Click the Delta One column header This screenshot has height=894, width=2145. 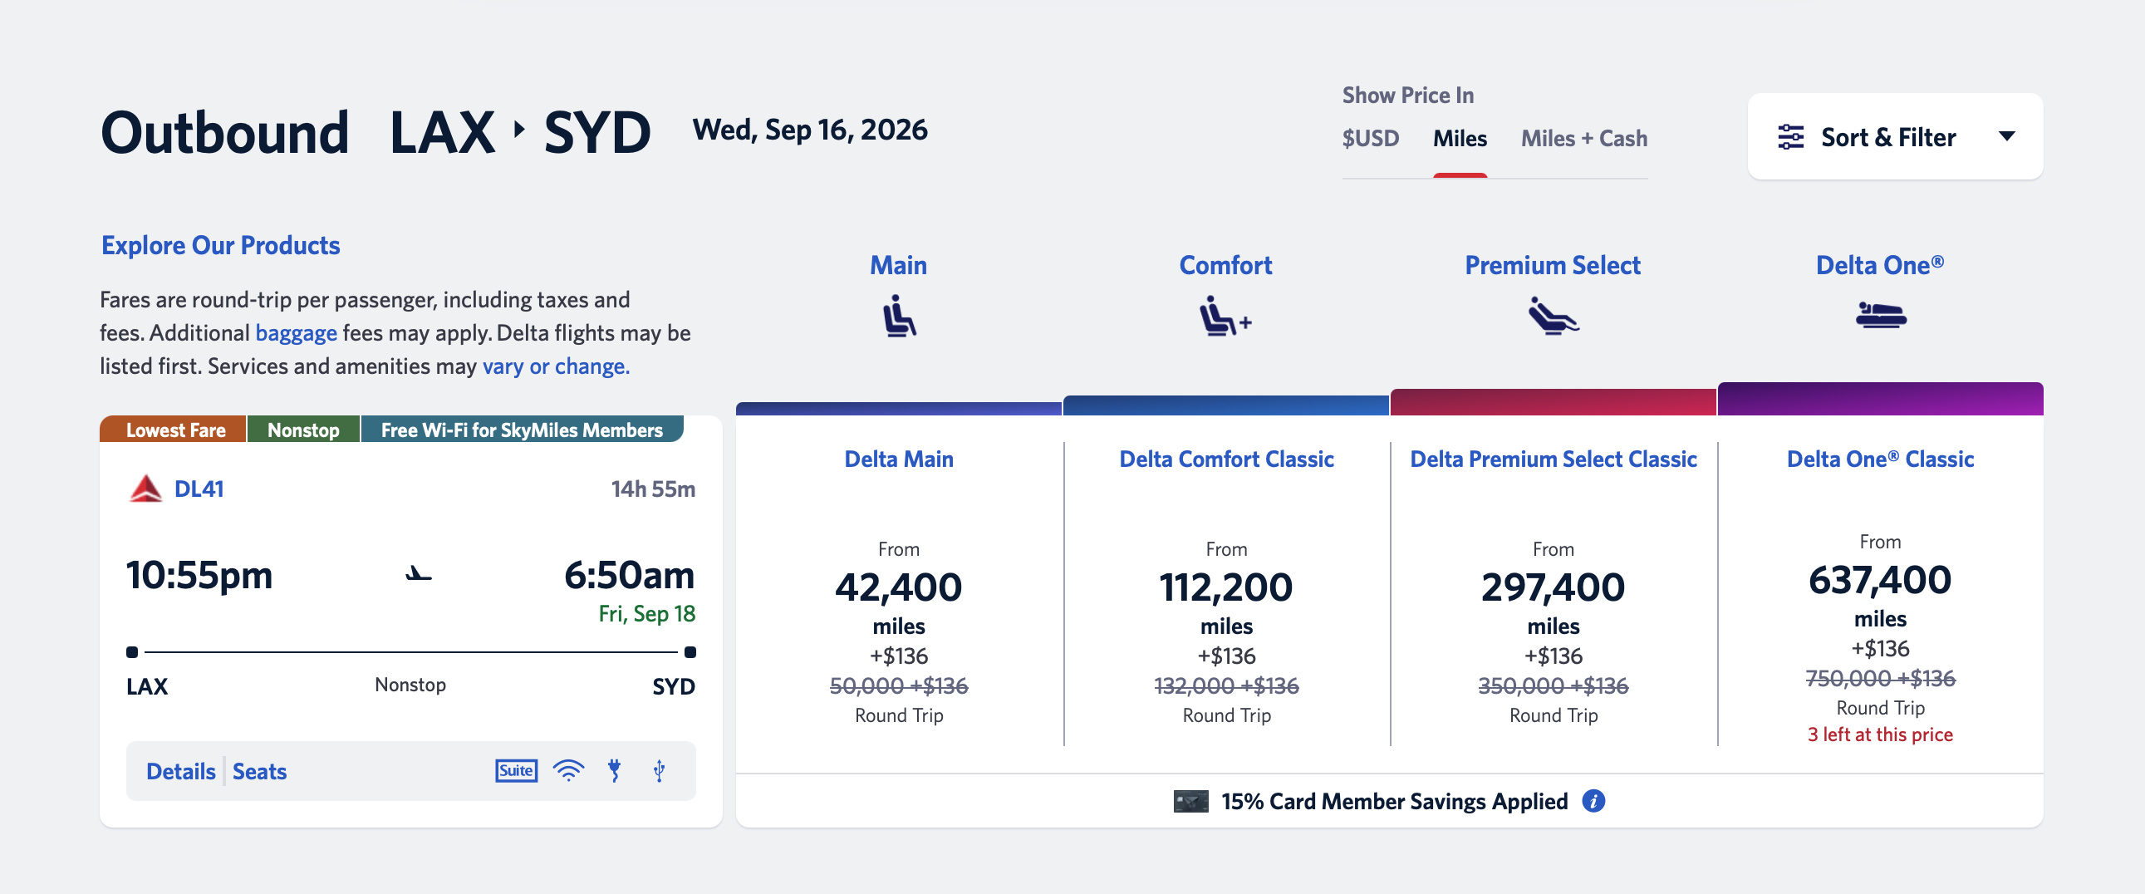(1880, 266)
